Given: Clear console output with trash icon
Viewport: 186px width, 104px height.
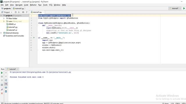Looking at the screenshot, I should [x=6, y=92].
